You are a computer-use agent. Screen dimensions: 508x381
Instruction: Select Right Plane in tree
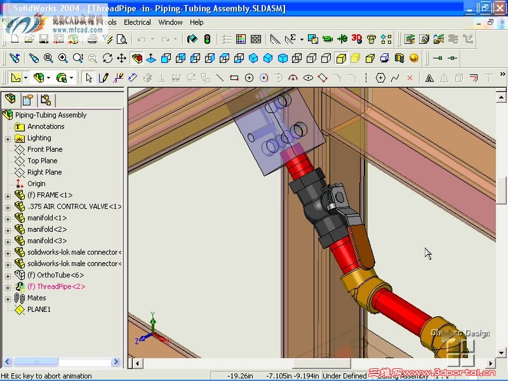pos(44,172)
